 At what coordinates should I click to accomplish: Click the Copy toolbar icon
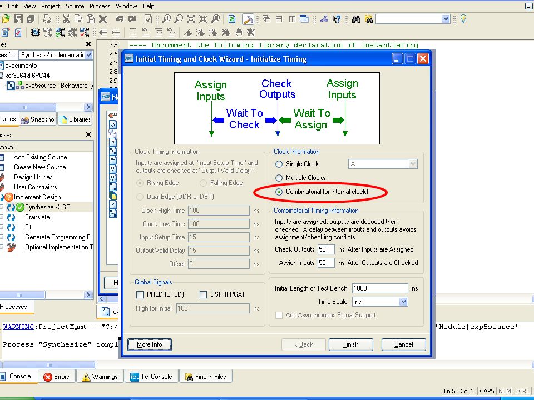78,19
